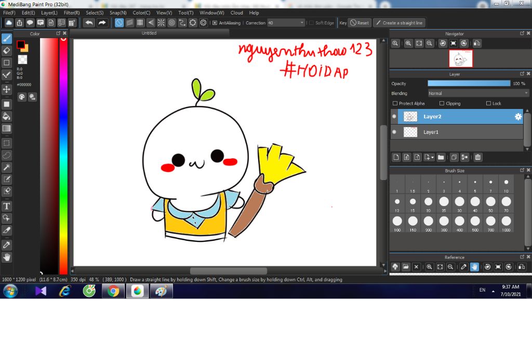Choose the Bucket fill tool
The height and width of the screenshot is (343, 532).
point(7,116)
